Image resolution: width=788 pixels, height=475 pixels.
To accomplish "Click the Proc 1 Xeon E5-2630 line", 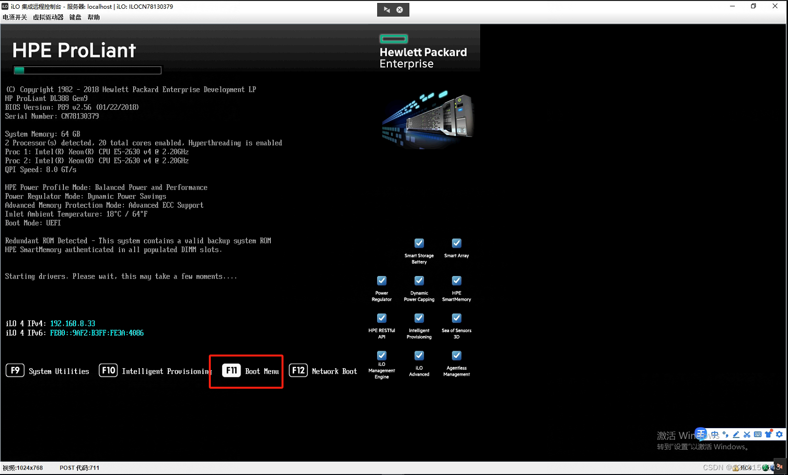I will click(97, 152).
